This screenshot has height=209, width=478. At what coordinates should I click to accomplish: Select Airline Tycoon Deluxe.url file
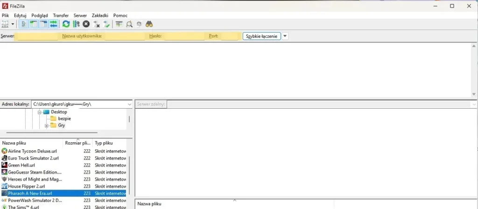[x=63, y=151]
